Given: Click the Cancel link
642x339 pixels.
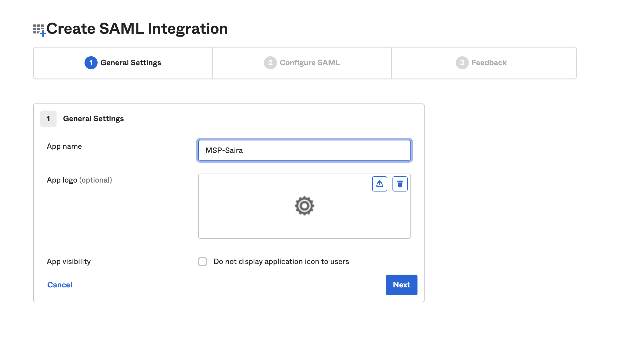Looking at the screenshot, I should pyautogui.click(x=60, y=285).
